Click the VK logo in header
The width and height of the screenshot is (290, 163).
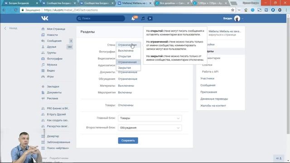(x=45, y=18)
